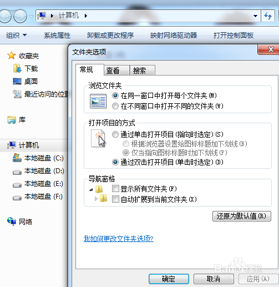This screenshot has width=279, height=287.
Task: Click 卸载或更改程序 in the toolbar
Action: 110,35
